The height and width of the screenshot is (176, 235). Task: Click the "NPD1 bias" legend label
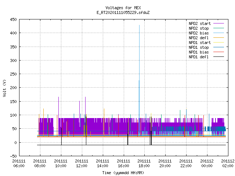[x=199, y=52]
